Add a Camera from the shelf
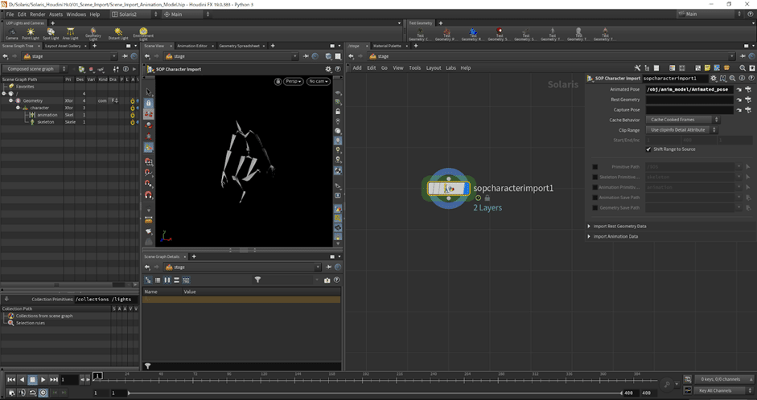The width and height of the screenshot is (757, 400). [x=11, y=34]
